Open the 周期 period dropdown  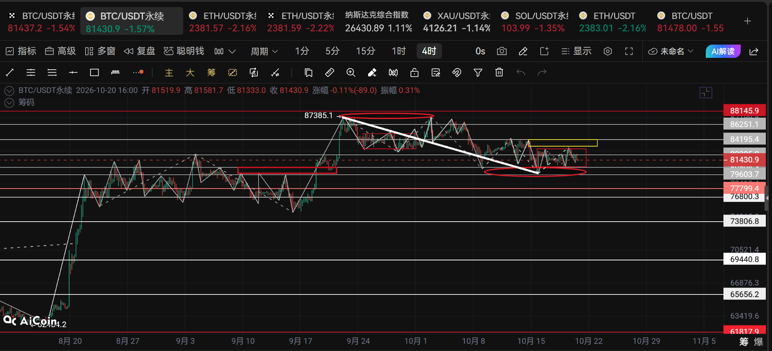264,51
